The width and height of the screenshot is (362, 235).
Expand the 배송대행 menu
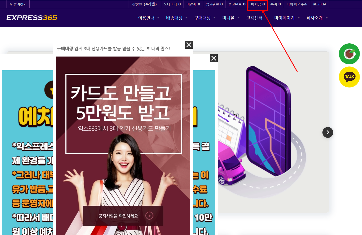[x=177, y=18]
